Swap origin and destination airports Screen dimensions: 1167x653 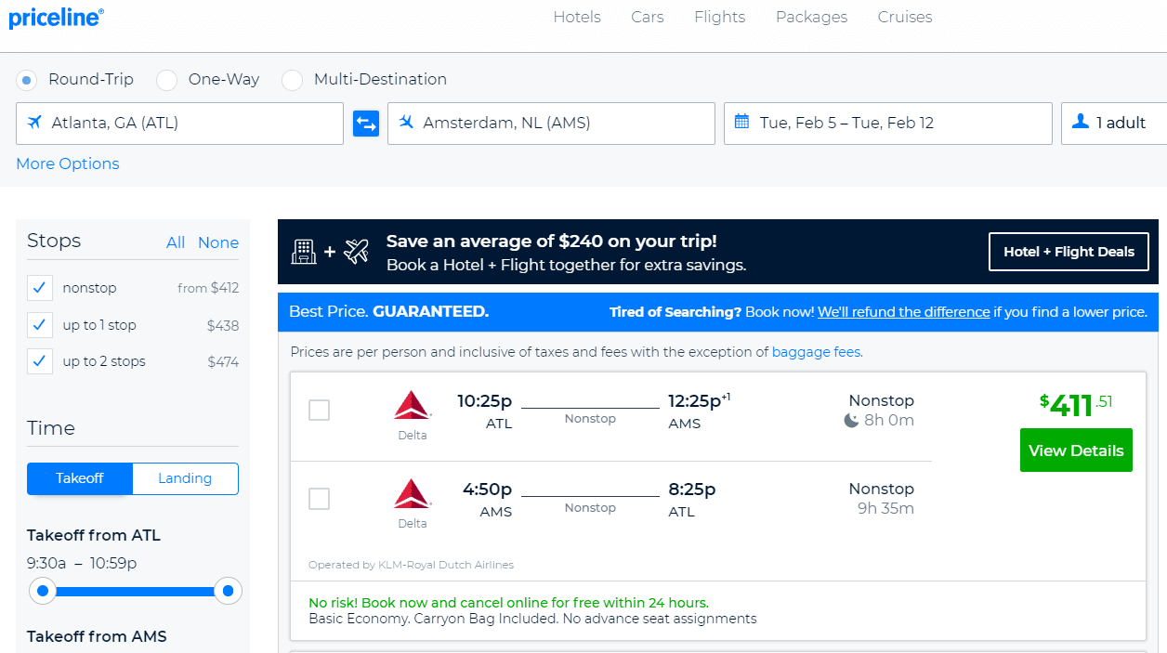pyautogui.click(x=366, y=124)
